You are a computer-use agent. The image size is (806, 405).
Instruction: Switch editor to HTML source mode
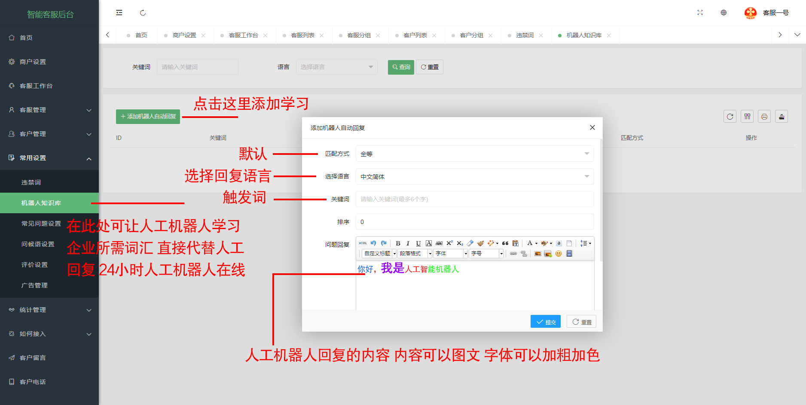(x=363, y=243)
